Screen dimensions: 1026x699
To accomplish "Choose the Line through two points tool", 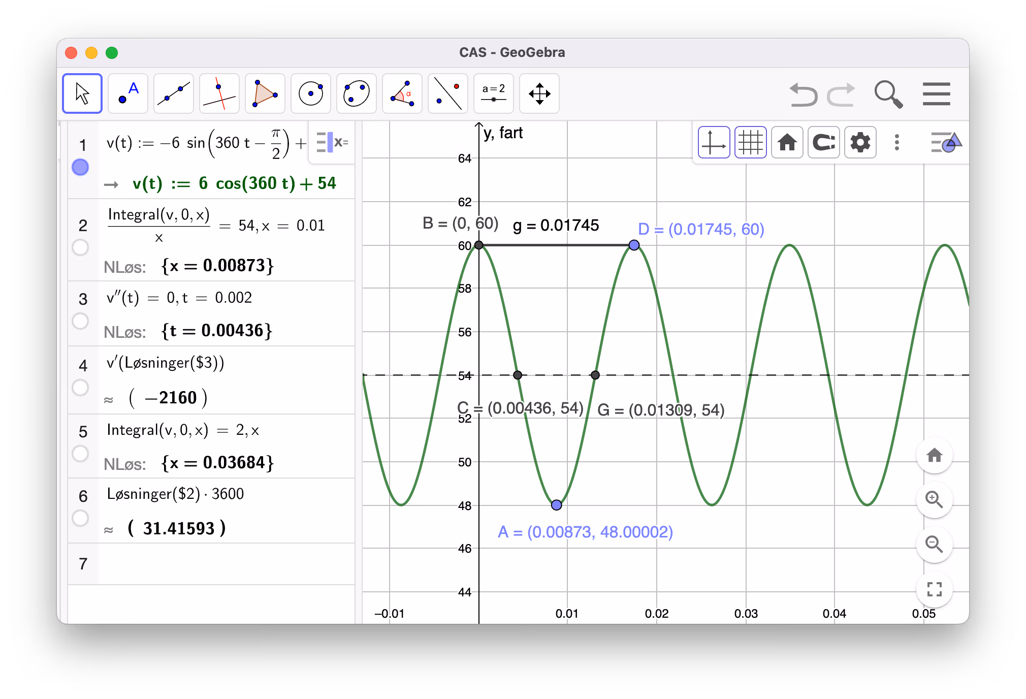I will (x=174, y=93).
